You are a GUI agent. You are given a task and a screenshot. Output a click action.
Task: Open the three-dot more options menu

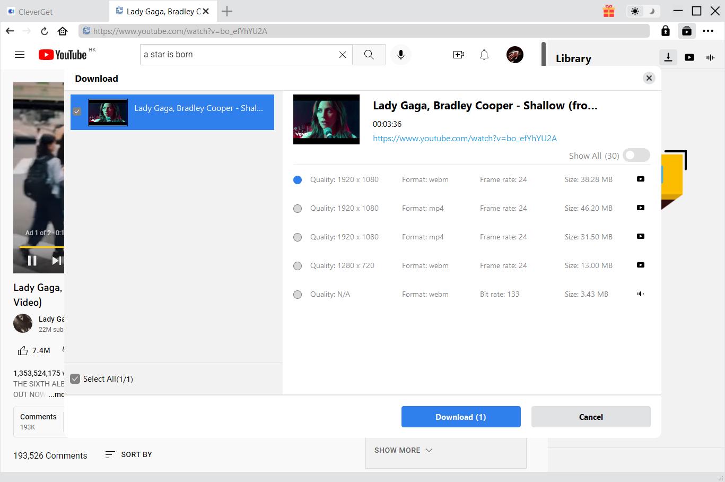[708, 31]
